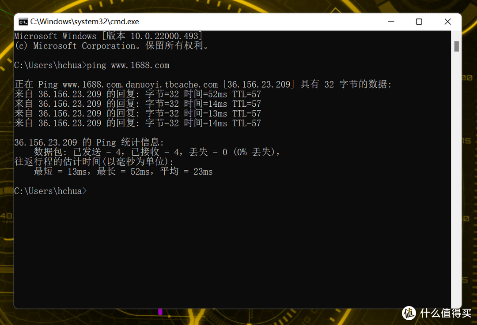Click the Windows version line 10.0.22000.493
Screen dimensions: 477x325
point(108,36)
